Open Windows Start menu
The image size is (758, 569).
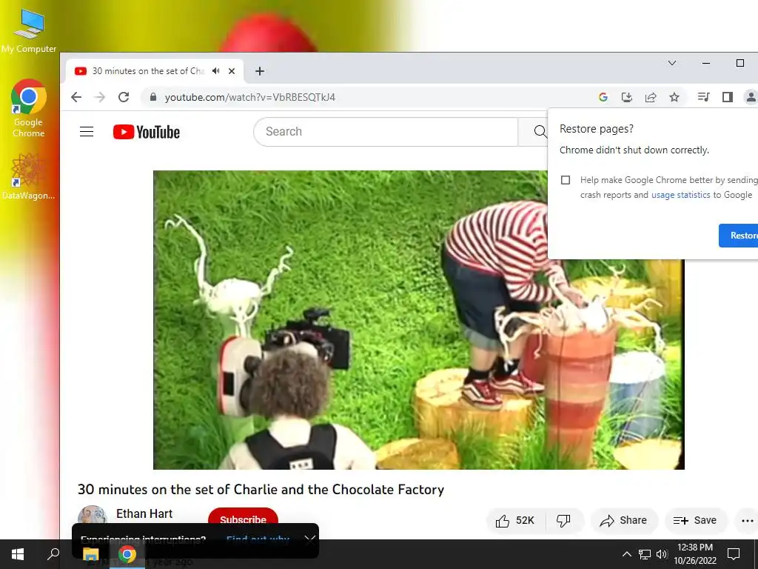[x=18, y=554]
